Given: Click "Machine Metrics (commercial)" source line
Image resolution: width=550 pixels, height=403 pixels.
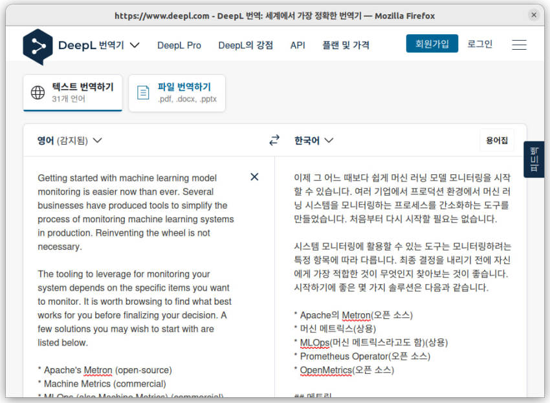Looking at the screenshot, I should [x=102, y=384].
